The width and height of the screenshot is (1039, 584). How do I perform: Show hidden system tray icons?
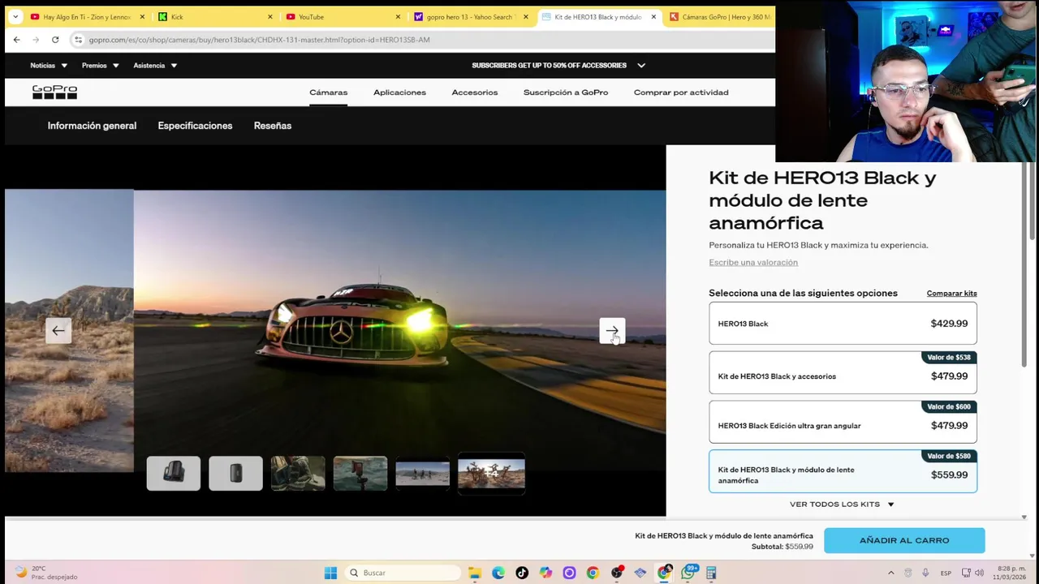coord(890,573)
